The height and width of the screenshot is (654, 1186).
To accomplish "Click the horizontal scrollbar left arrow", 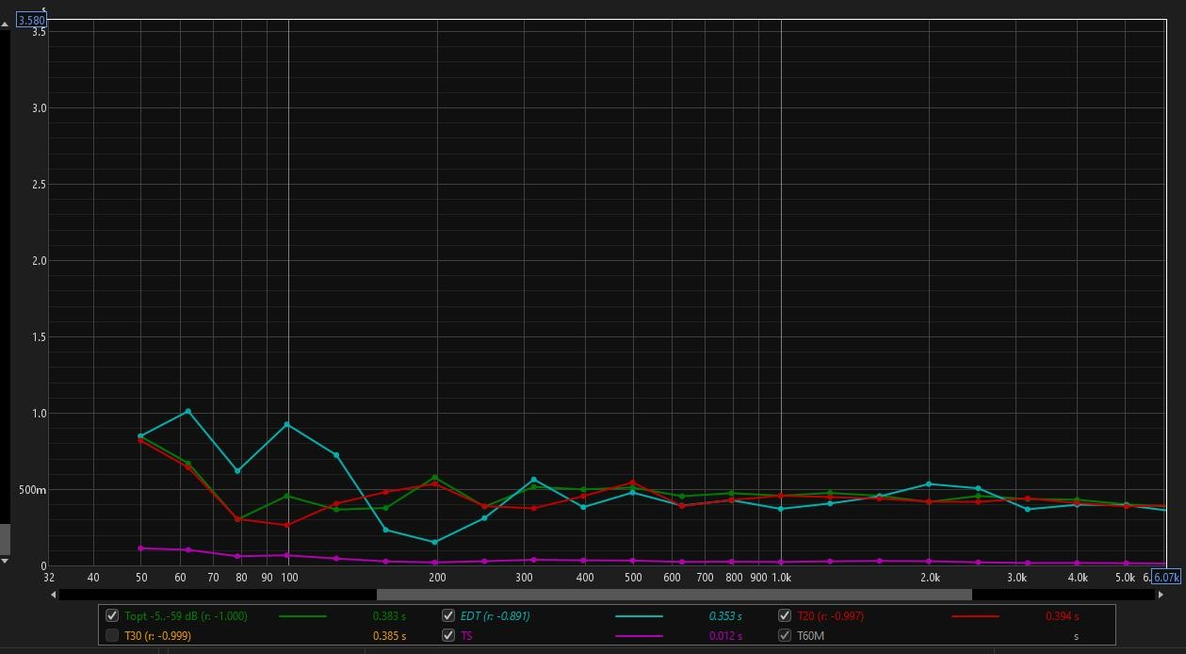I will coord(53,595).
